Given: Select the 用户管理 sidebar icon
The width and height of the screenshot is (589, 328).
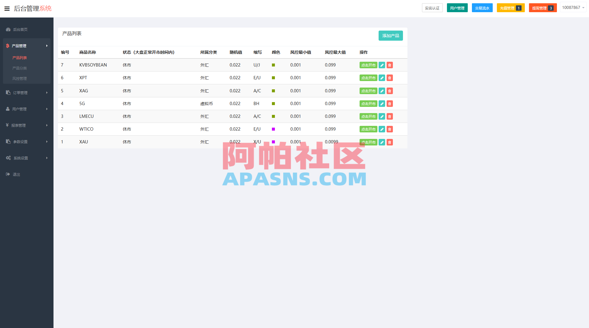Looking at the screenshot, I should (x=7, y=109).
